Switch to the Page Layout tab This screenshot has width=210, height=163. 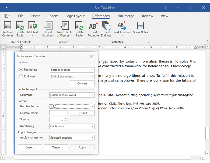(x=75, y=16)
